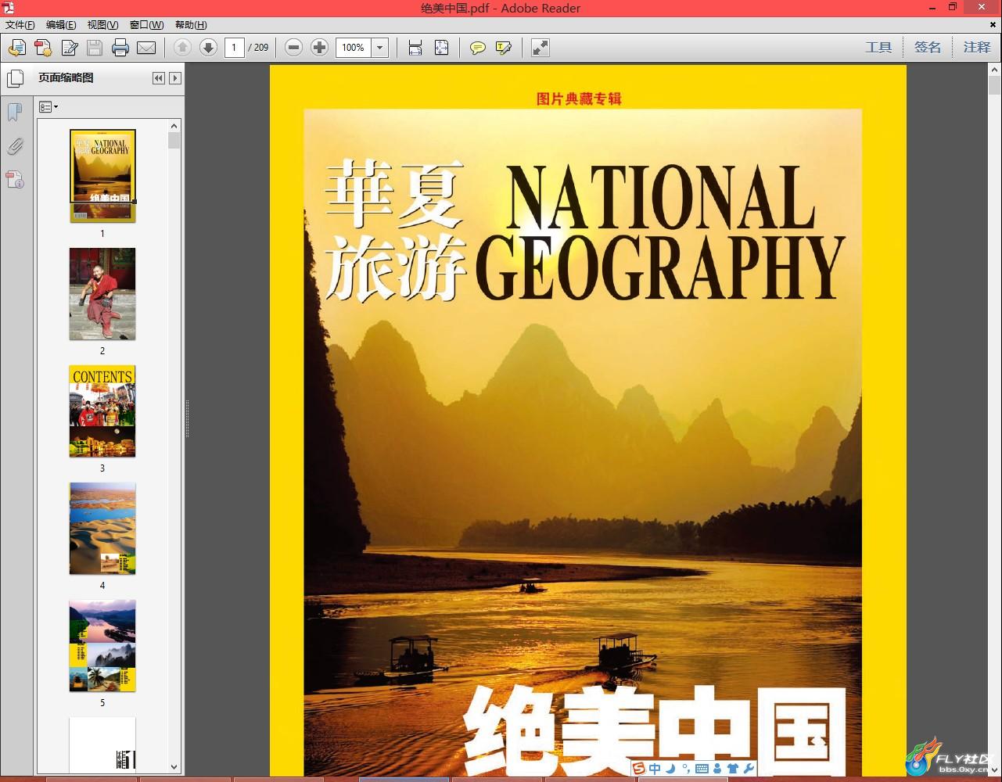Click the Fit one full page icon

442,48
